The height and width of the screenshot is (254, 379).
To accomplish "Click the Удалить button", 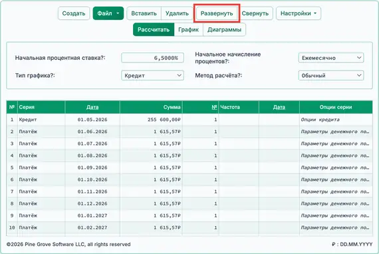I will pyautogui.click(x=177, y=13).
